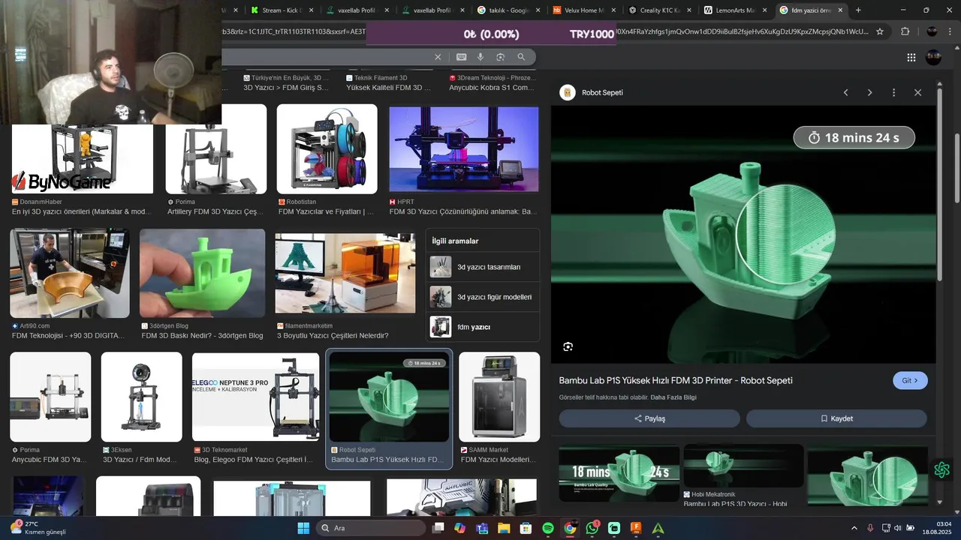Start voice search with microphone icon
The height and width of the screenshot is (540, 961).
[x=480, y=57]
